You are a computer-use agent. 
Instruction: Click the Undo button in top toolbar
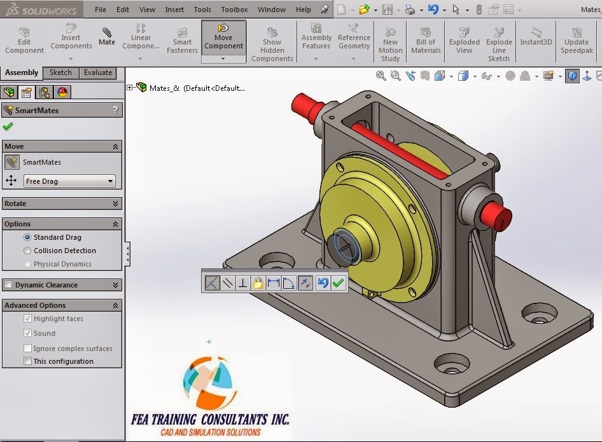tap(433, 10)
